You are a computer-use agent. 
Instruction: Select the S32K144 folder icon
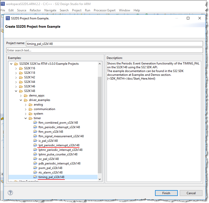21,82
